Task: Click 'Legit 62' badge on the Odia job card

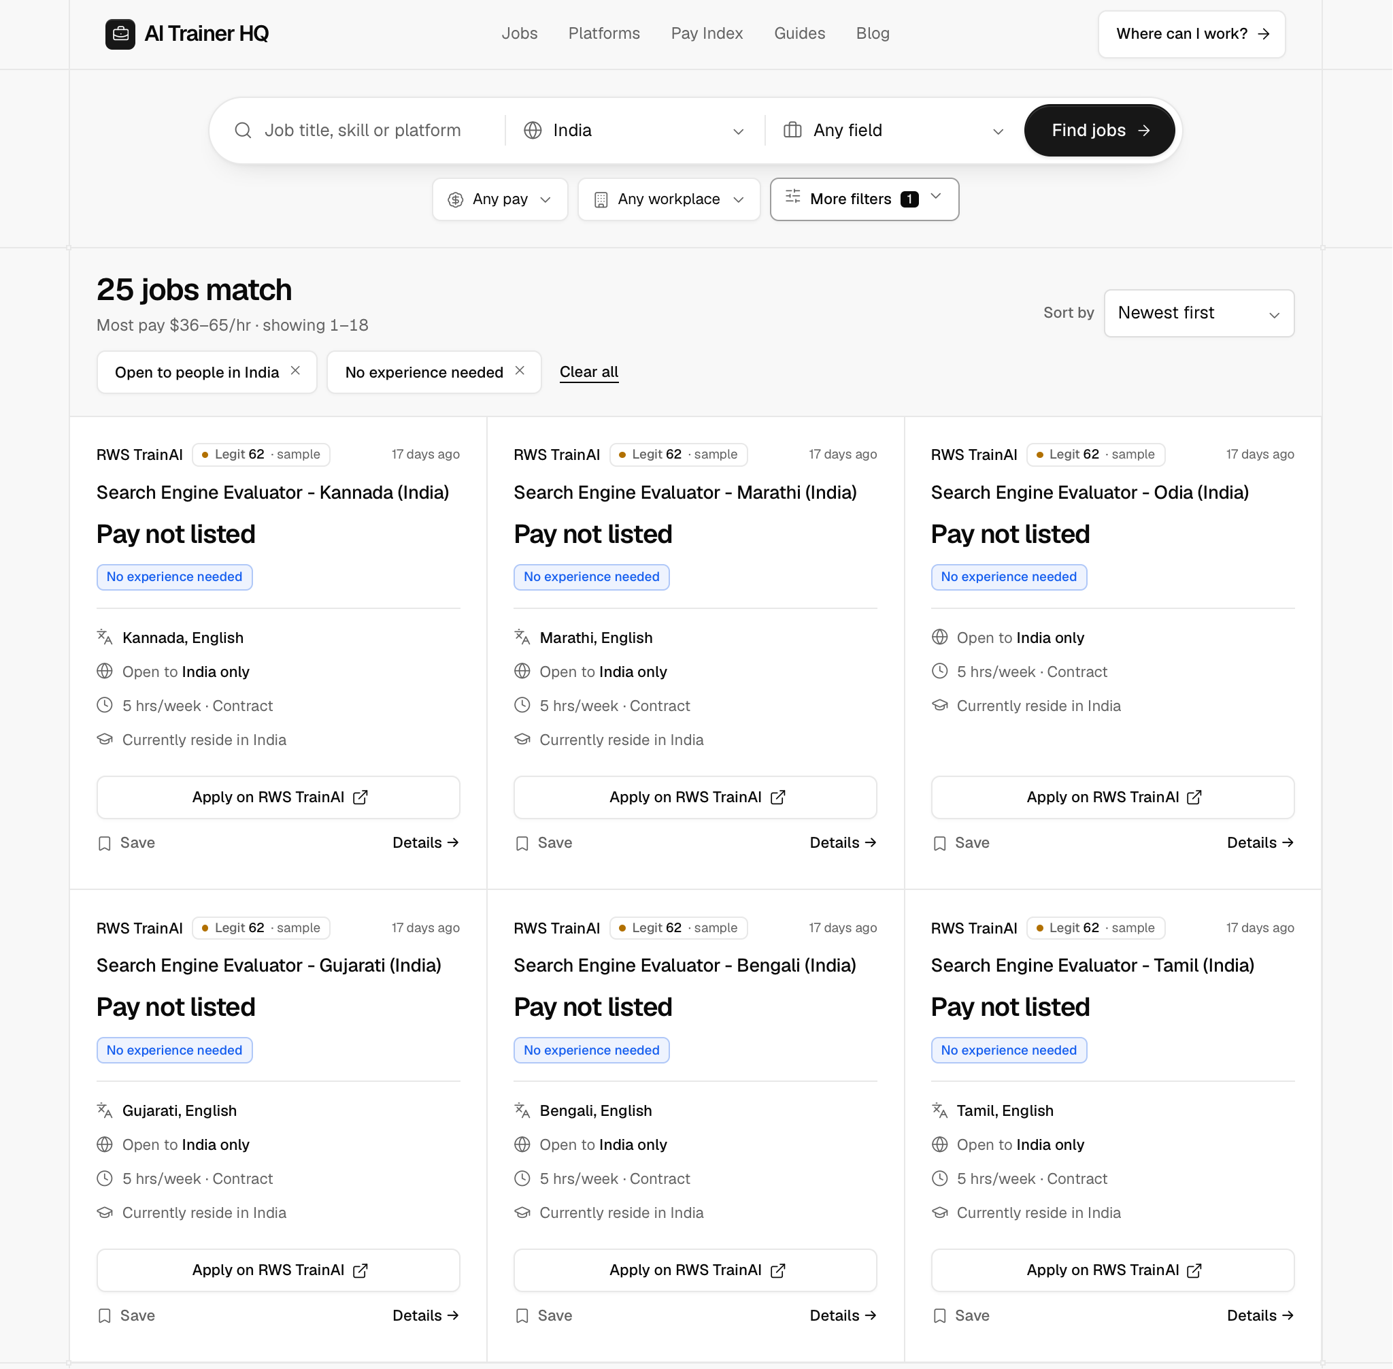Action: click(1096, 455)
